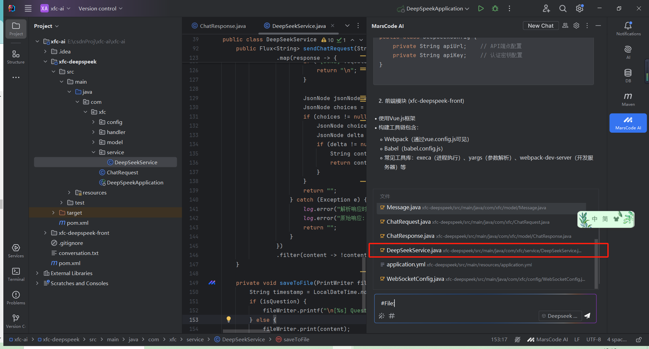Image resolution: width=649 pixels, height=349 pixels.
Task: Open MarsCode account people icon
Action: [x=565, y=26]
